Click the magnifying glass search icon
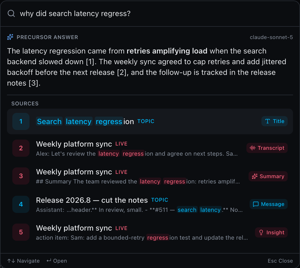The image size is (300, 268). (11, 13)
